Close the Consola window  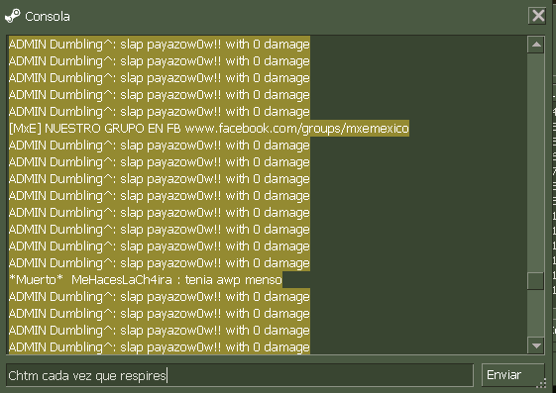tap(537, 16)
